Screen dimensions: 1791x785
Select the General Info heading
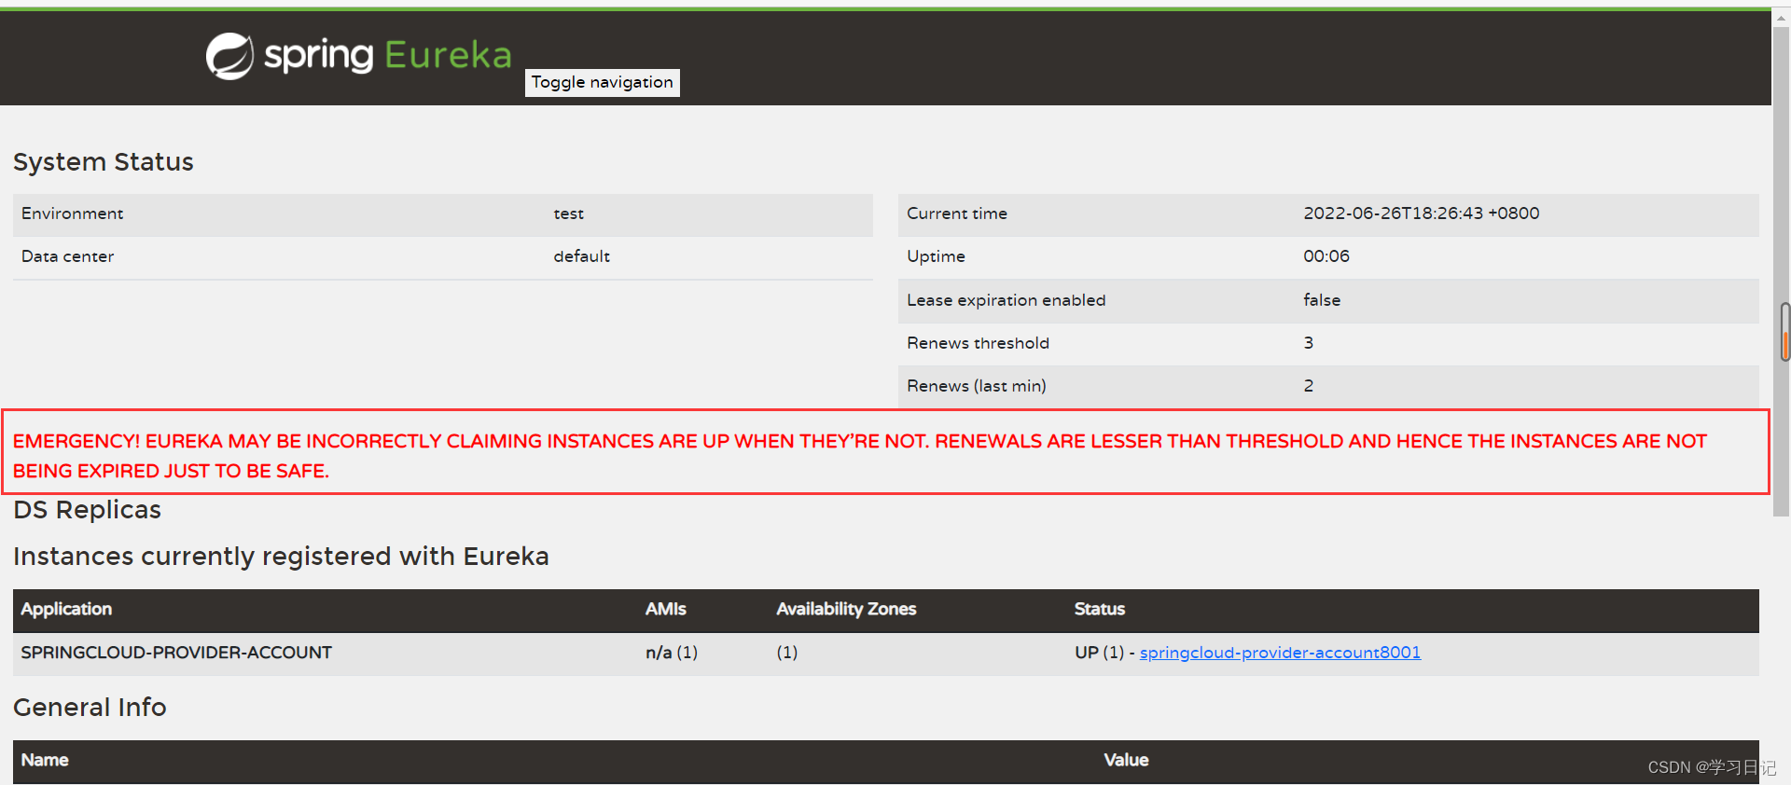coord(90,708)
